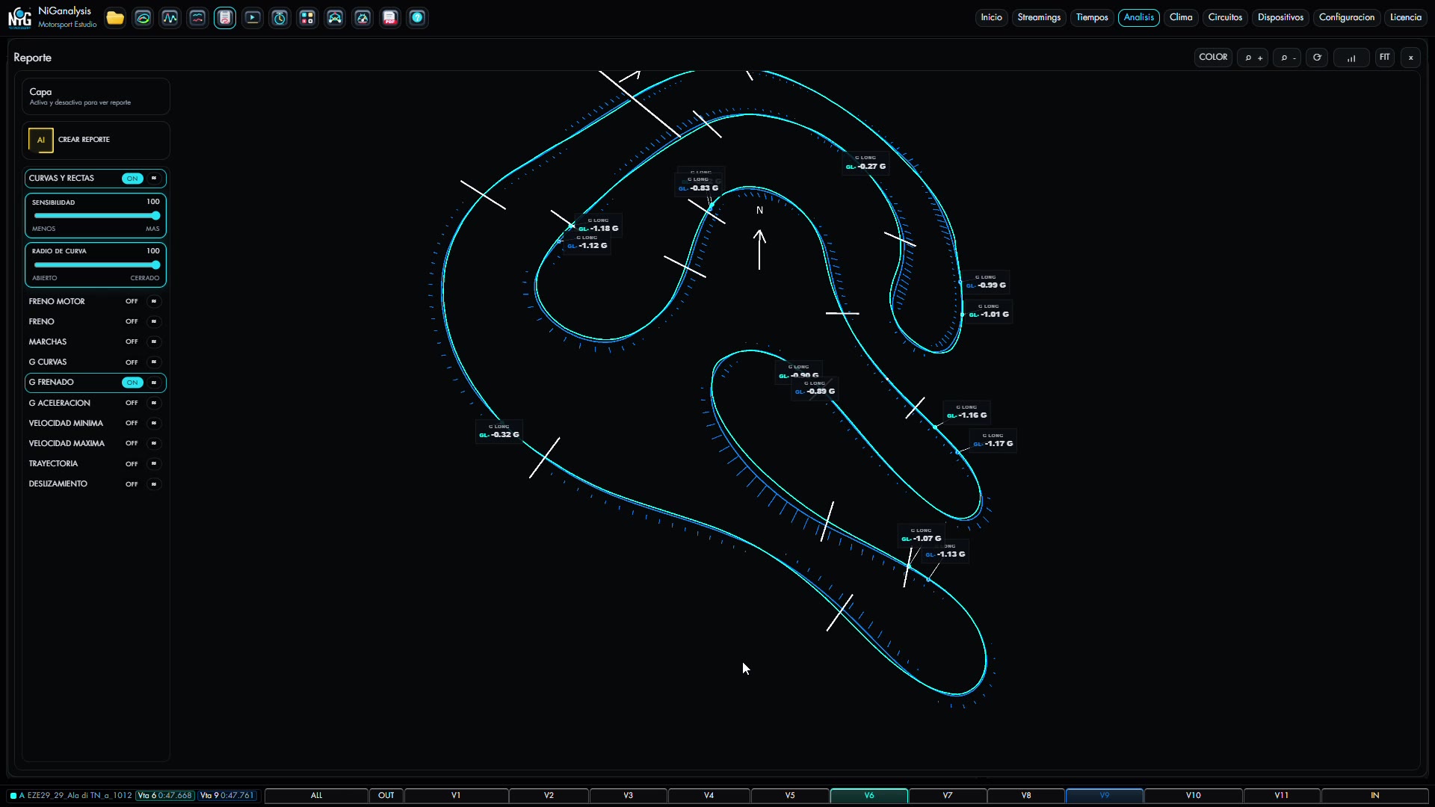This screenshot has height=807, width=1435.
Task: Open the stopwatch lap timer icon
Action: 280,18
